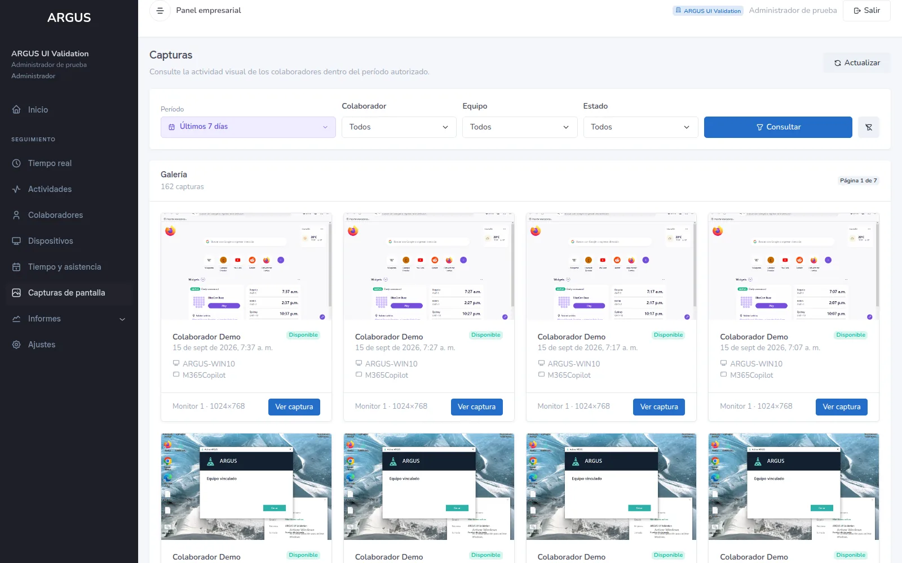Open the 7:37 a. m. capture thumbnail
The width and height of the screenshot is (902, 563).
click(246, 266)
